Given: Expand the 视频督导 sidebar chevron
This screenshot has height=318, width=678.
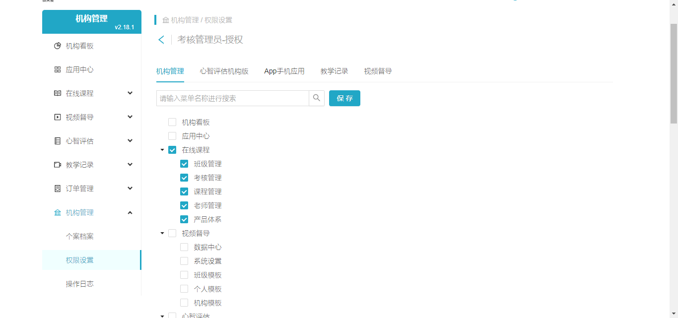Looking at the screenshot, I should 130,117.
